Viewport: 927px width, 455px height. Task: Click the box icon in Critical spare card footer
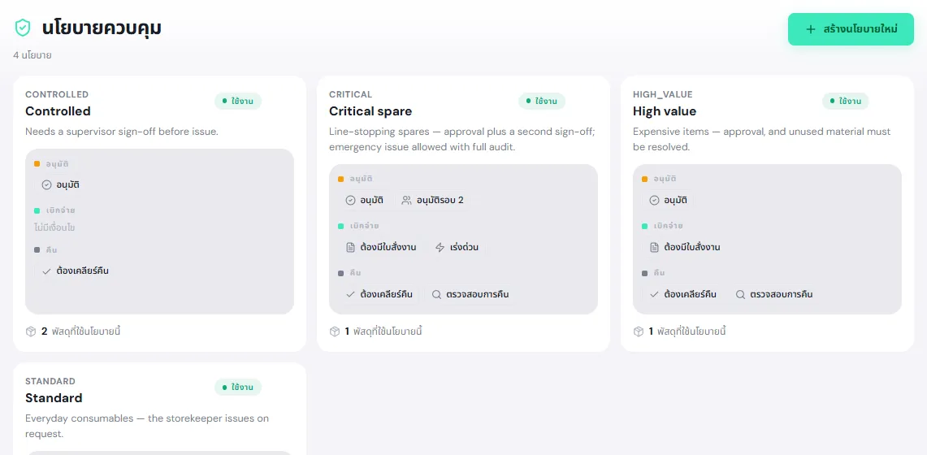335,331
